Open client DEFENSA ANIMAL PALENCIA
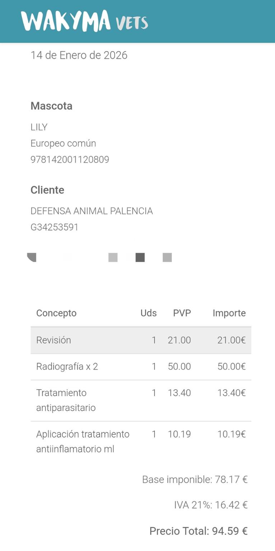The height and width of the screenshot is (551, 275). coord(92,211)
